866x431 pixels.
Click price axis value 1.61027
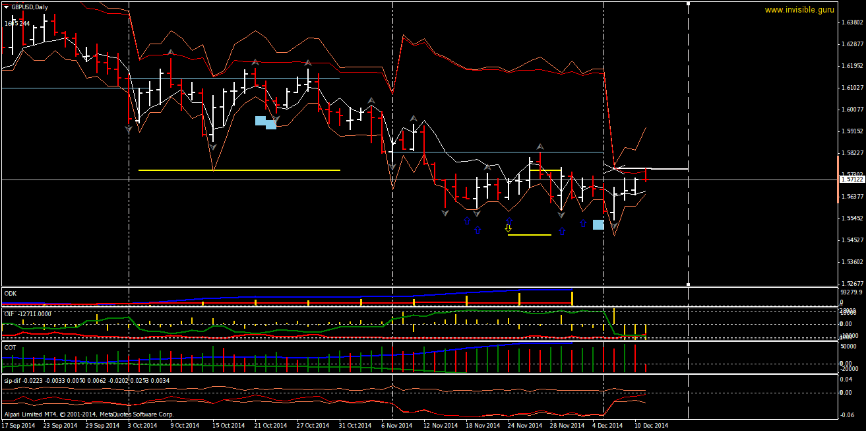[853, 87]
